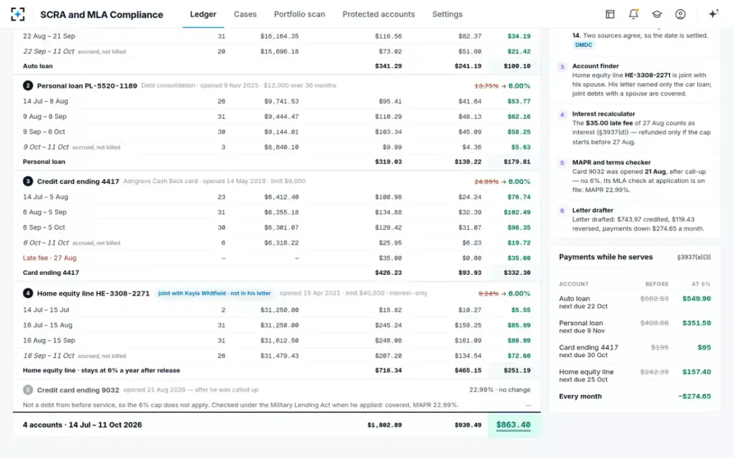Click the 9.24% → 6.00% rate change

point(505,293)
